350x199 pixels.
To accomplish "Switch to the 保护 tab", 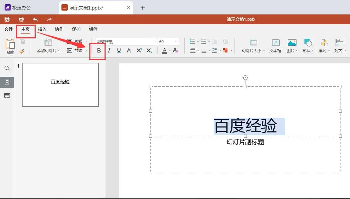I will click(76, 29).
